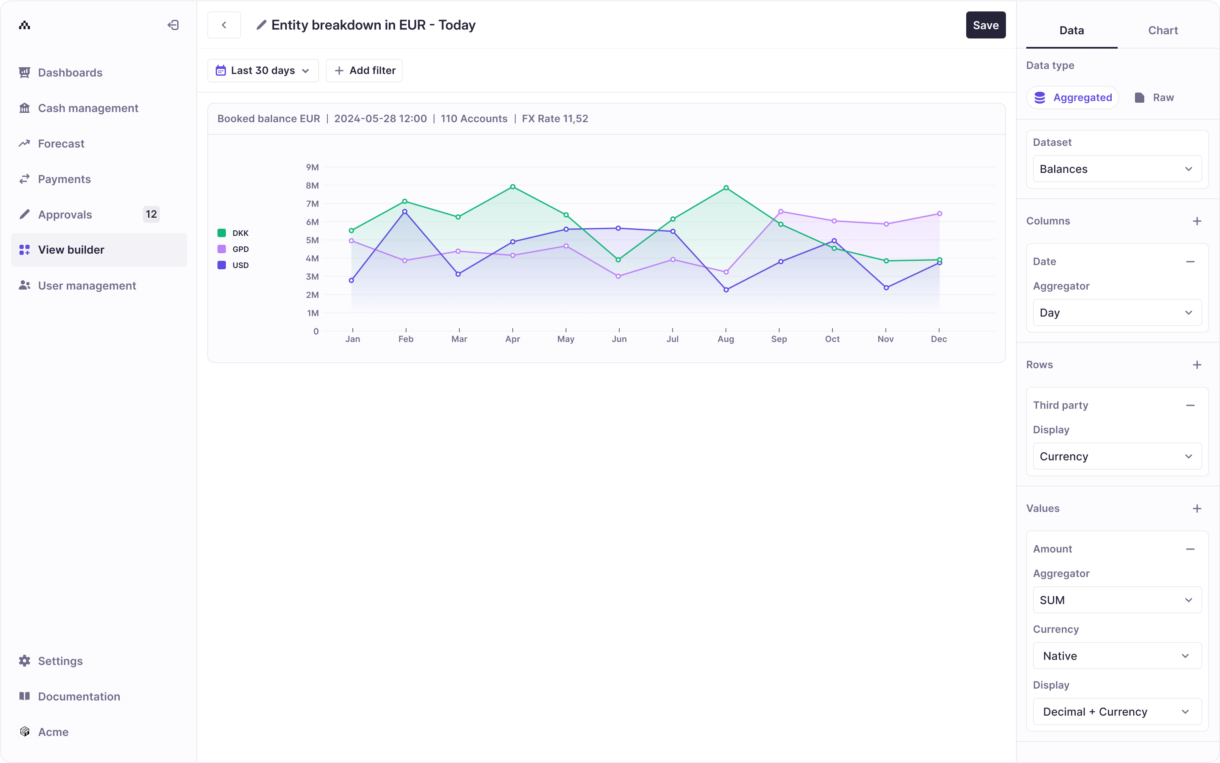Toggle the USD legend swatch
This screenshot has height=763, width=1220.
tap(222, 265)
